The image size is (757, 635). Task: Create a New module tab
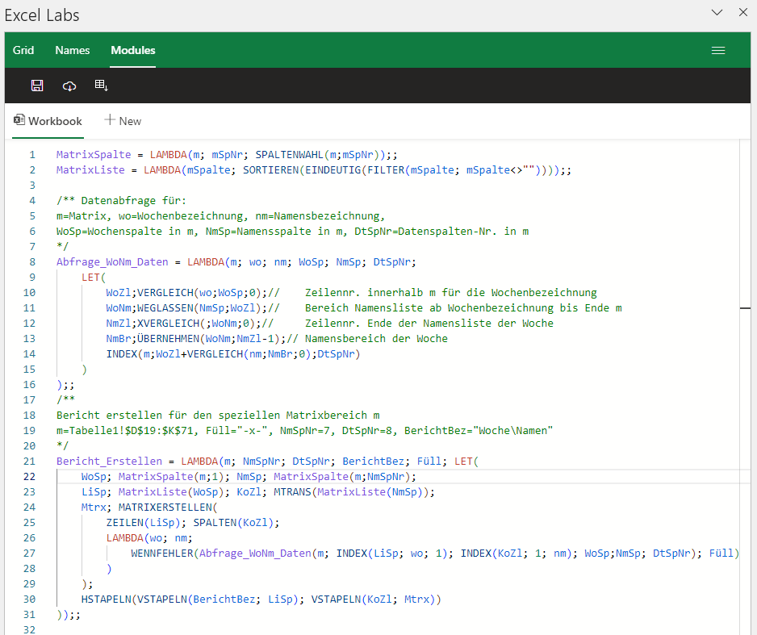(123, 121)
